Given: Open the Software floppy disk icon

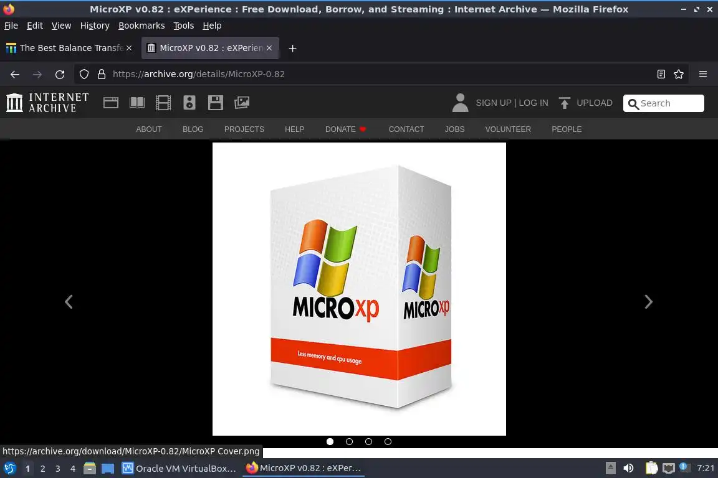Looking at the screenshot, I should (215, 103).
